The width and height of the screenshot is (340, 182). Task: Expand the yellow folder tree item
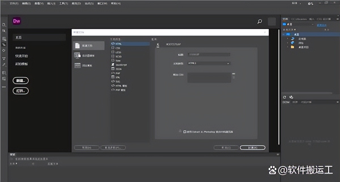pos(288,47)
